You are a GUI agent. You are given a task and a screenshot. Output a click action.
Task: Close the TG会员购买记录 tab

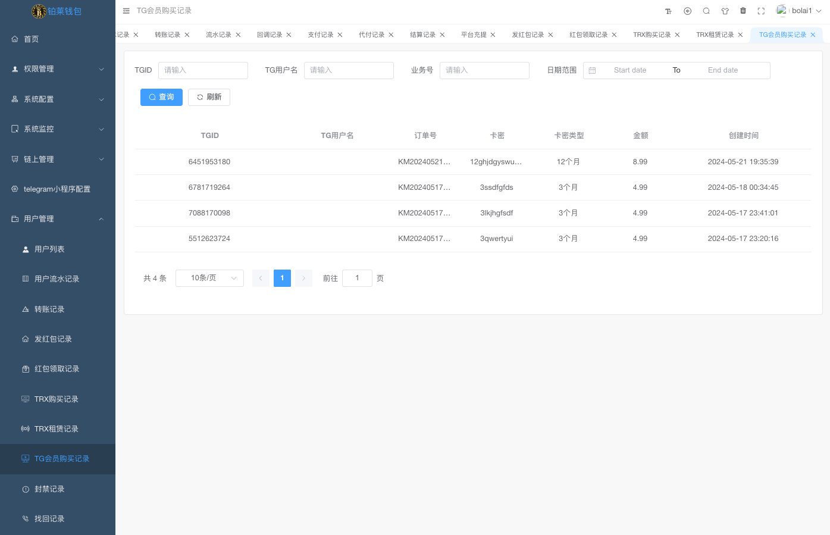pyautogui.click(x=813, y=35)
